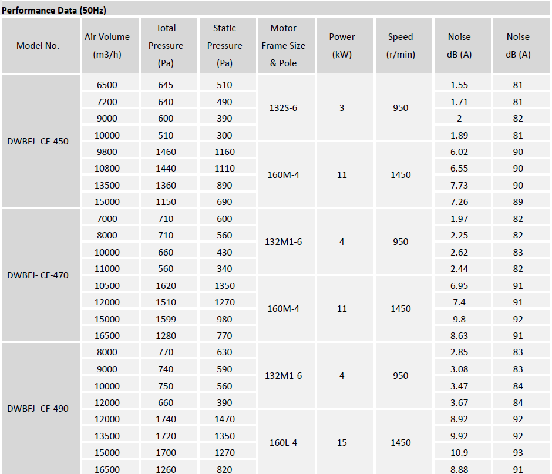The width and height of the screenshot is (552, 474).
Task: Select the 6500 air volume cell
Action: pos(107,85)
